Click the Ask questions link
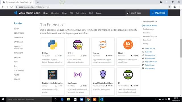Image resolution: width=182 pixels, height=102 pixels. (x=150, y=55)
